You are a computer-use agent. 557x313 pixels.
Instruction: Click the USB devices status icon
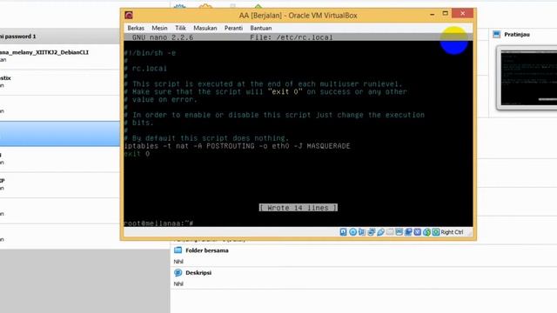pyautogui.click(x=380, y=232)
